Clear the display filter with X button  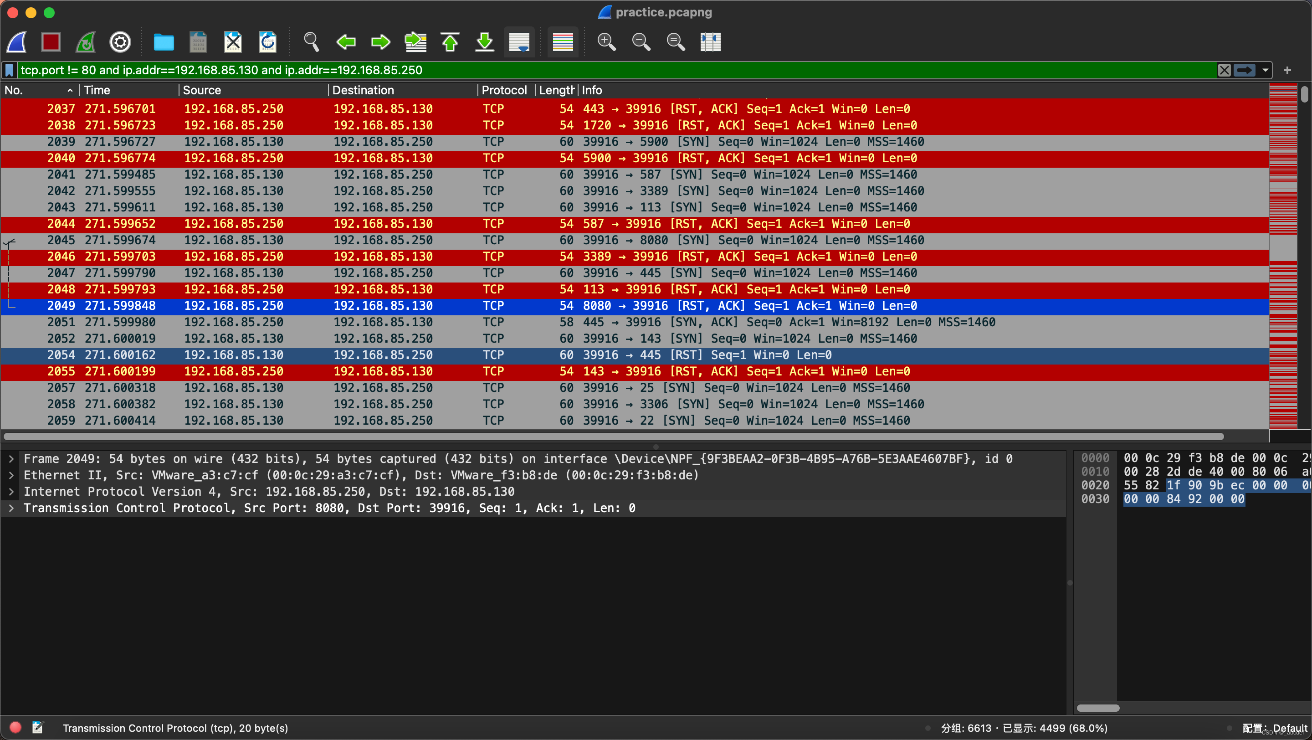pyautogui.click(x=1224, y=70)
